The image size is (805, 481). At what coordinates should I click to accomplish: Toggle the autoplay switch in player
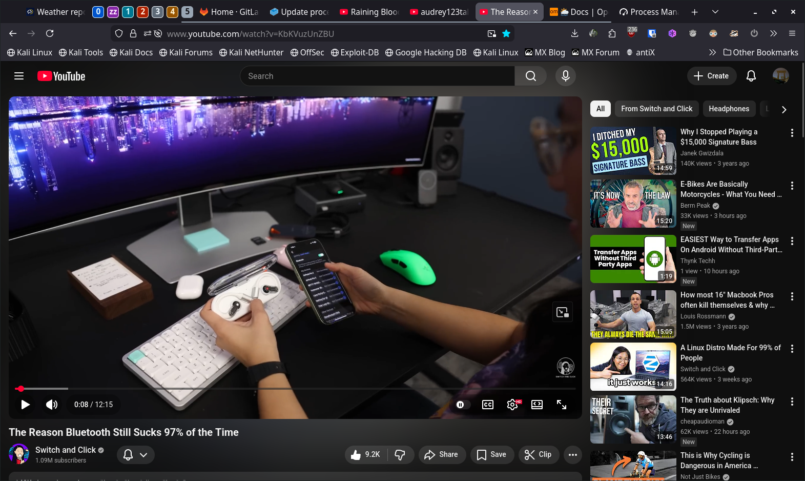(x=460, y=405)
